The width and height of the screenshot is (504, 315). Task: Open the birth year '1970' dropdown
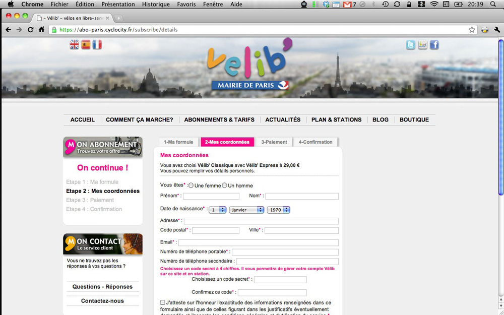pos(278,210)
